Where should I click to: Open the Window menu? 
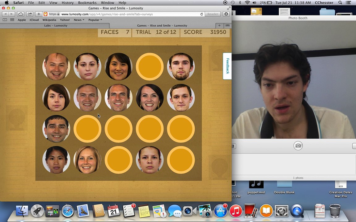click(108, 3)
